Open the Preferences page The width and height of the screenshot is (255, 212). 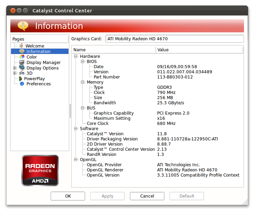coord(39,84)
